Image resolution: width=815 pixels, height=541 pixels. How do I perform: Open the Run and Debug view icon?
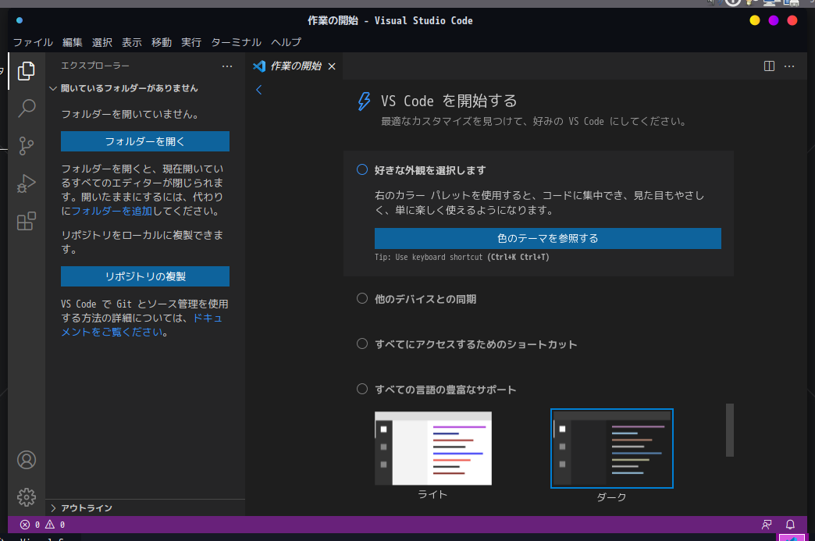point(26,183)
